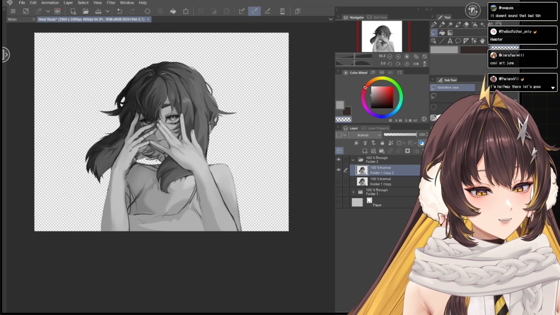Select the transparent color swatch
Image resolution: width=560 pixels, height=315 pixels.
343,119
